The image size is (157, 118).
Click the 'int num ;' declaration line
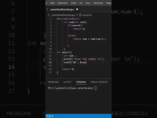pos(70,56)
